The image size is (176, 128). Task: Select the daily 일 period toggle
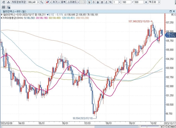[x=89, y=2]
